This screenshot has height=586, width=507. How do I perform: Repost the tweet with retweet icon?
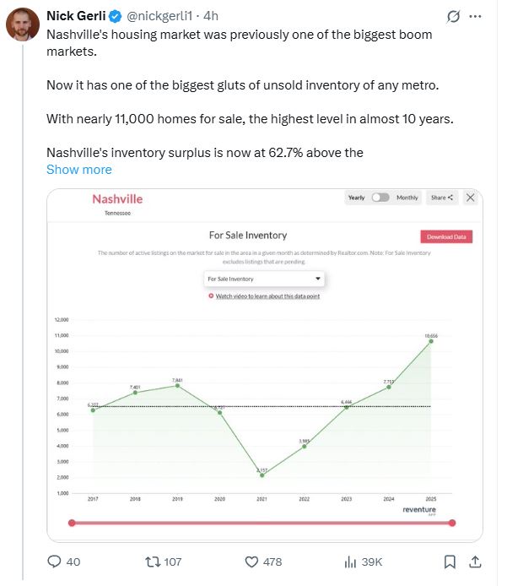tap(153, 562)
